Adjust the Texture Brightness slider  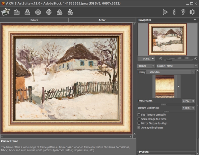(166, 111)
